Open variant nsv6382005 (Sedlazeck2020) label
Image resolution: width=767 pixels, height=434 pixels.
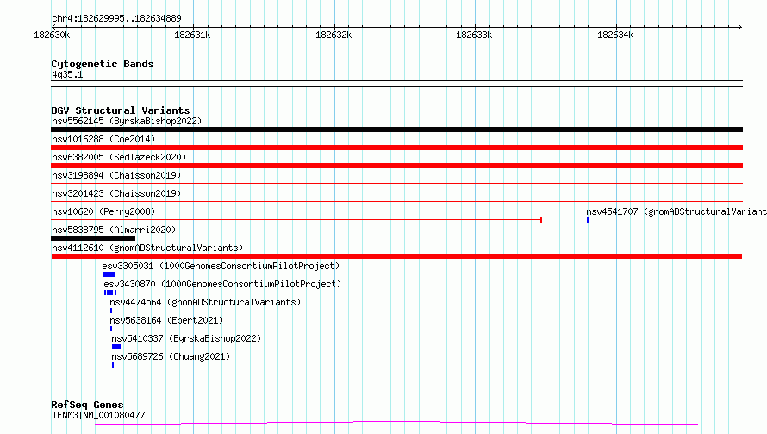pyautogui.click(x=119, y=157)
